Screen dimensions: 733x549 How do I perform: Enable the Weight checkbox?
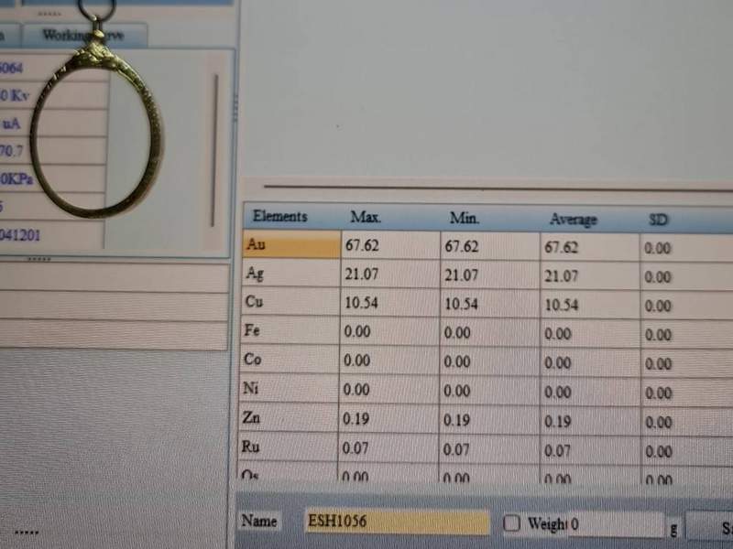(x=511, y=523)
